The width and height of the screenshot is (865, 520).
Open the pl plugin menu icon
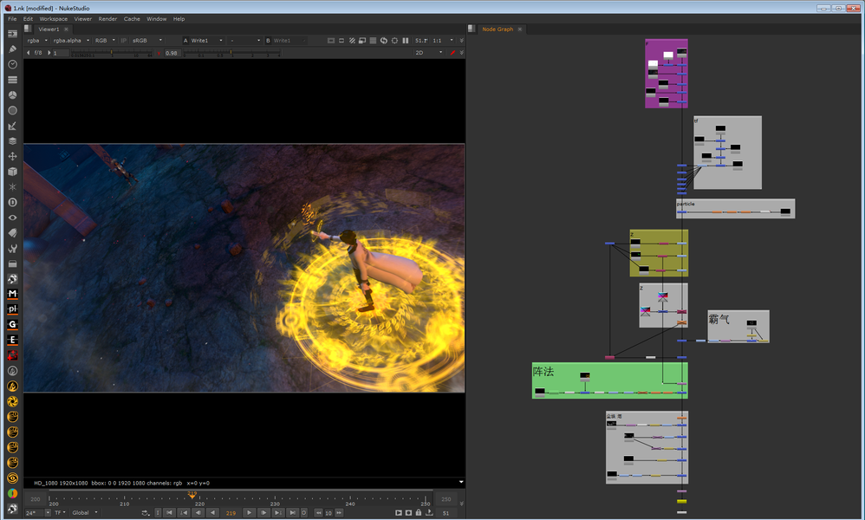[12, 309]
